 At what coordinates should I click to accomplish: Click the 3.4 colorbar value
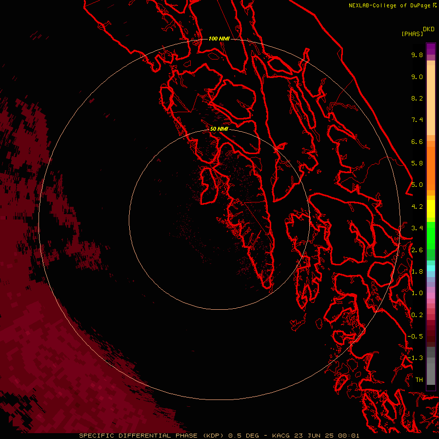pyautogui.click(x=417, y=228)
